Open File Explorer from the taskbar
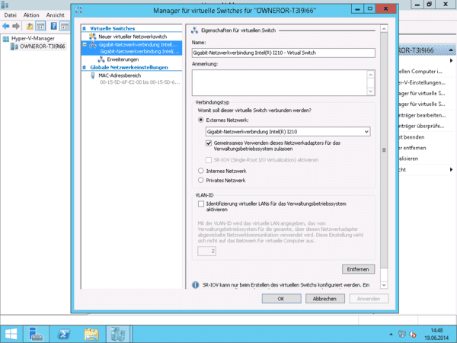The image size is (457, 343). pos(91,334)
